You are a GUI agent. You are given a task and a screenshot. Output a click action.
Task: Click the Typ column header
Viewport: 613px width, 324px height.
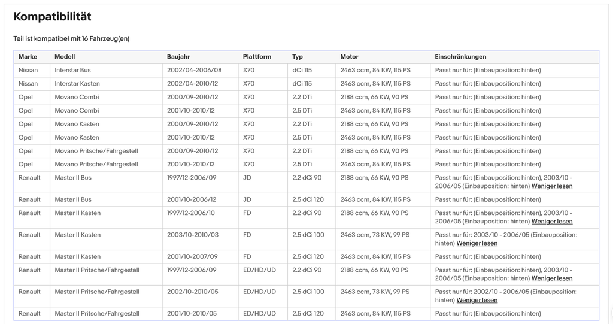tap(298, 57)
